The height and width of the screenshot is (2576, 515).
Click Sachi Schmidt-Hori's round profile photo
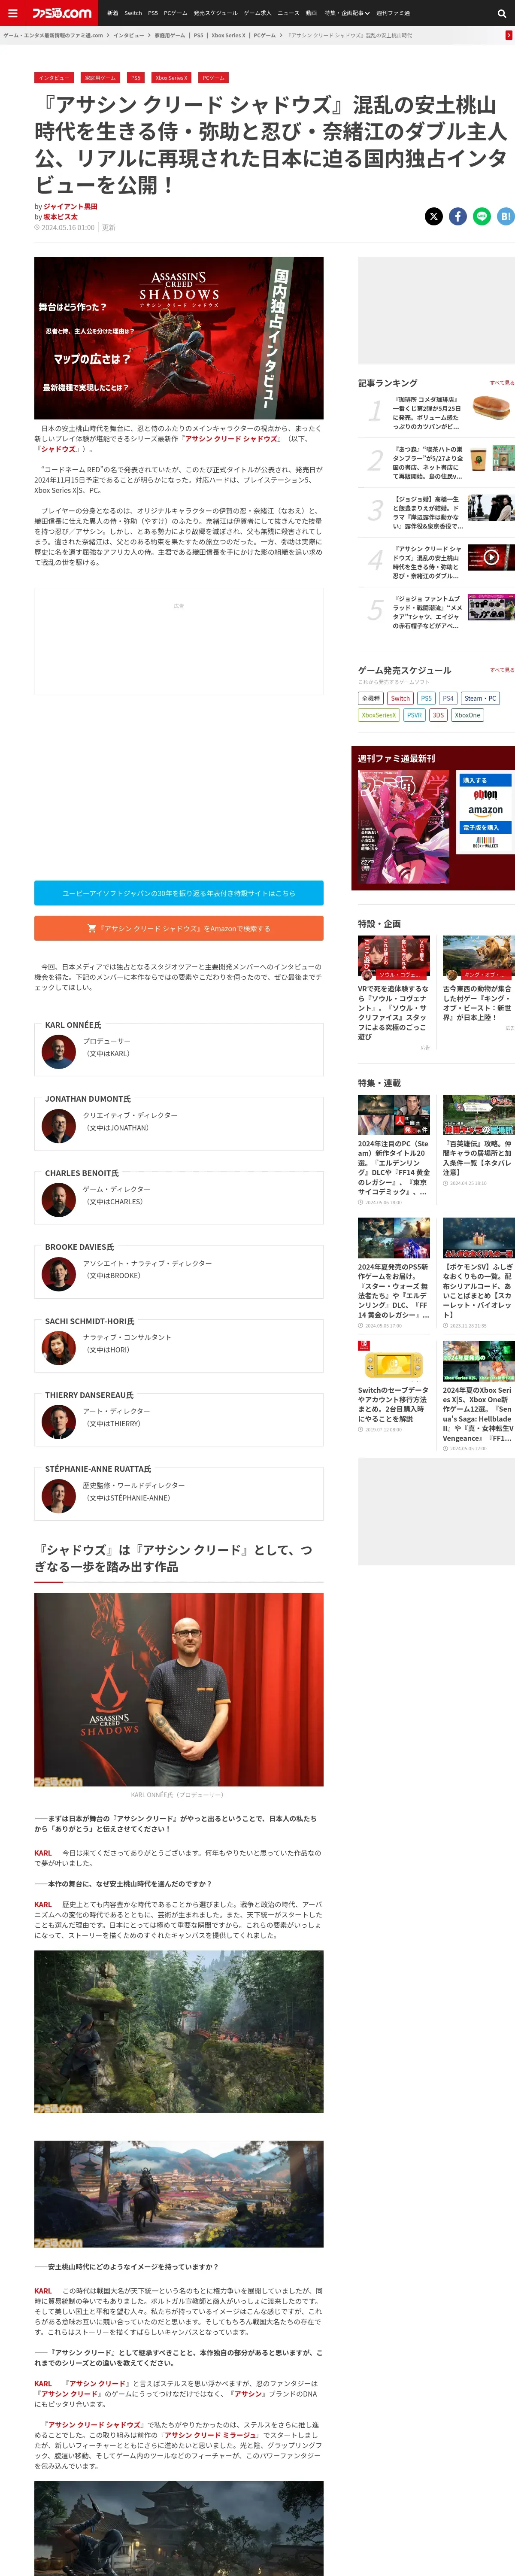click(x=59, y=1348)
